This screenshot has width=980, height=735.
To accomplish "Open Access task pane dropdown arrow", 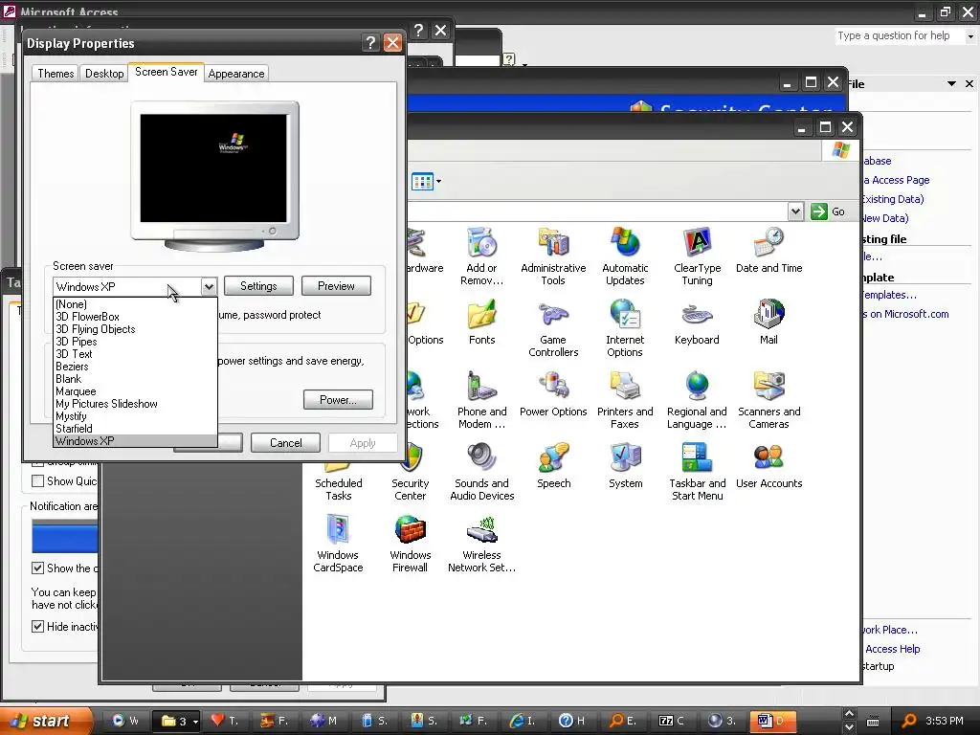I will [x=951, y=84].
